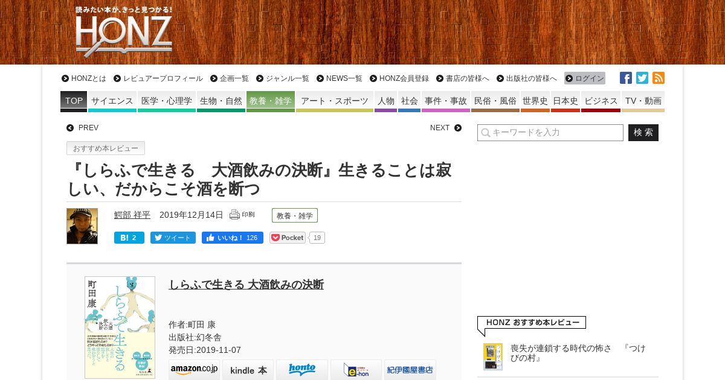Focus the キーワードを入力 search field
The image size is (725, 380).
click(550, 133)
